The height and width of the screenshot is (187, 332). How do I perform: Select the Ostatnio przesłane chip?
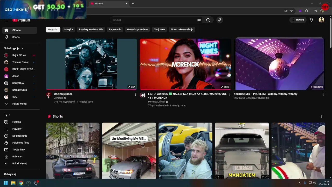click(137, 30)
